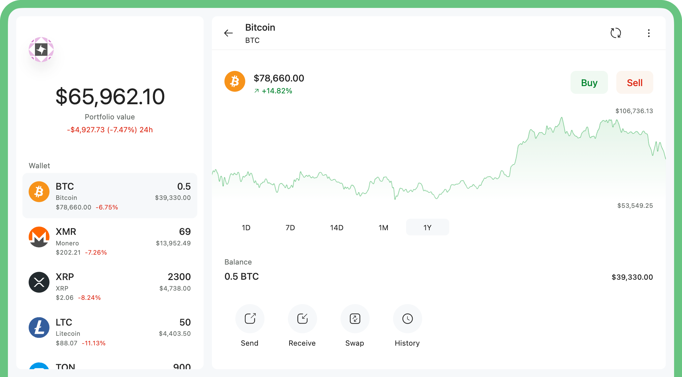Click the Receive icon button
The width and height of the screenshot is (682, 377).
pos(302,319)
